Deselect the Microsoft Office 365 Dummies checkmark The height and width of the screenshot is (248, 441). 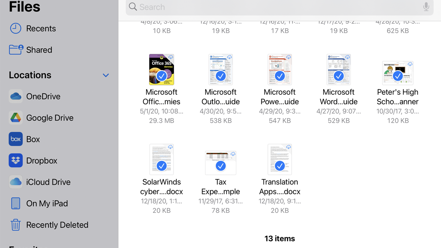pos(161,76)
